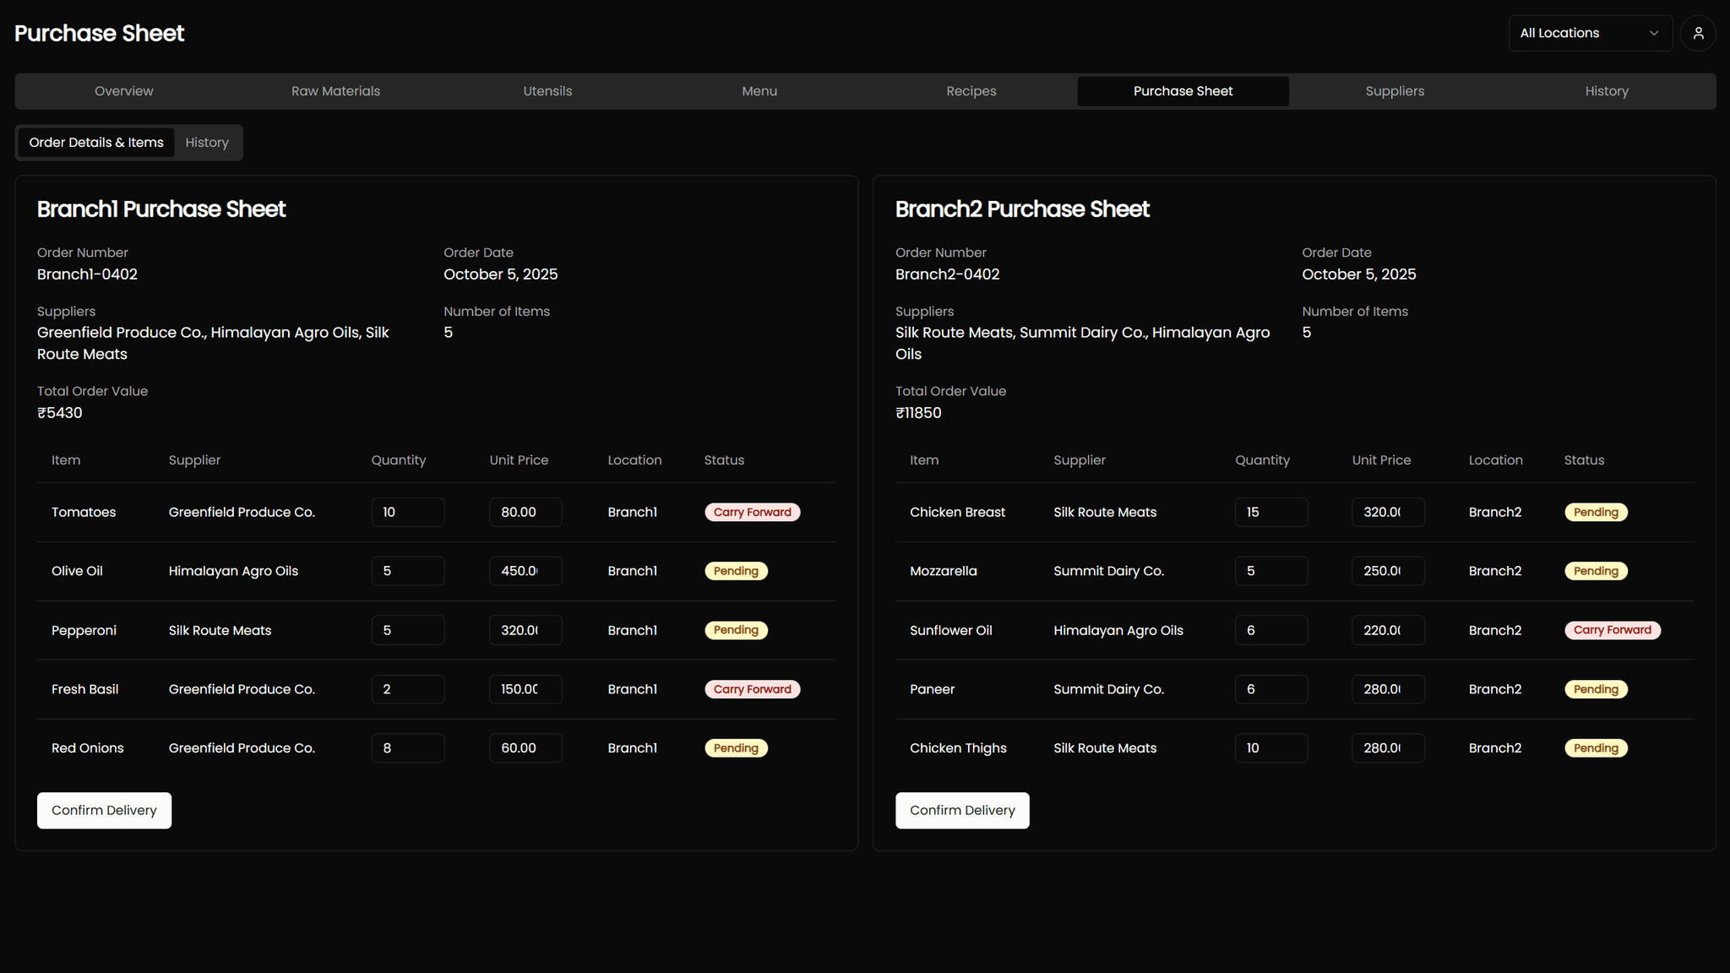The height and width of the screenshot is (973, 1730).
Task: Click the Pending status badge on Olive Oil
Action: click(736, 571)
